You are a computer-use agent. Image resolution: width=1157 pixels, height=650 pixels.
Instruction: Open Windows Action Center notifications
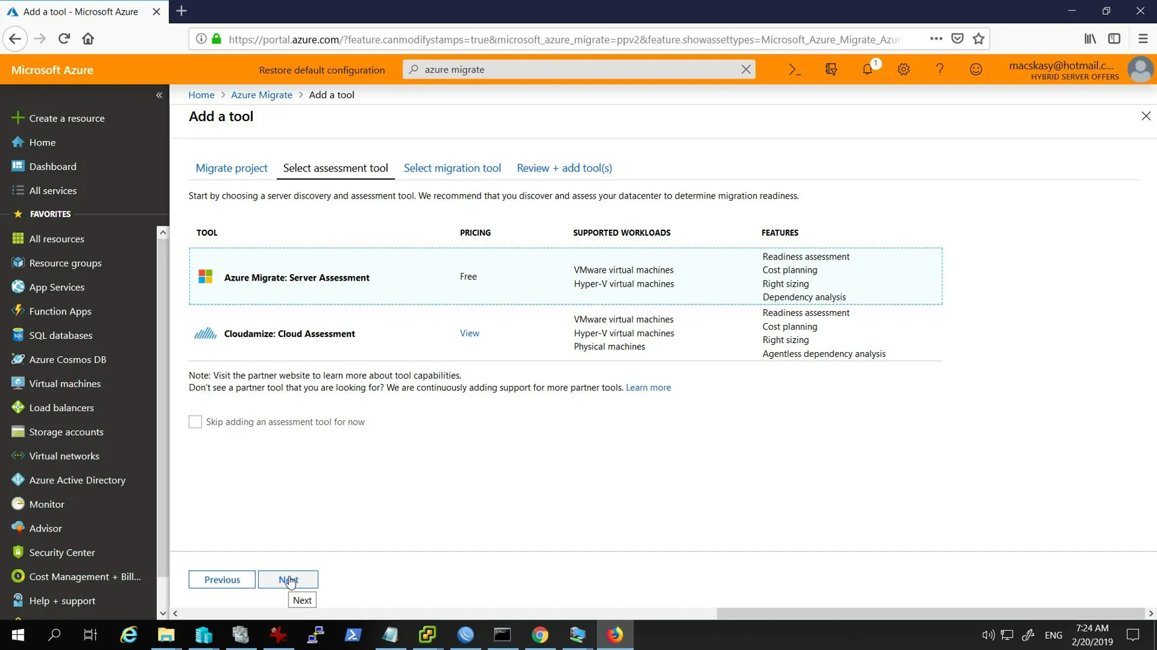point(1133,635)
